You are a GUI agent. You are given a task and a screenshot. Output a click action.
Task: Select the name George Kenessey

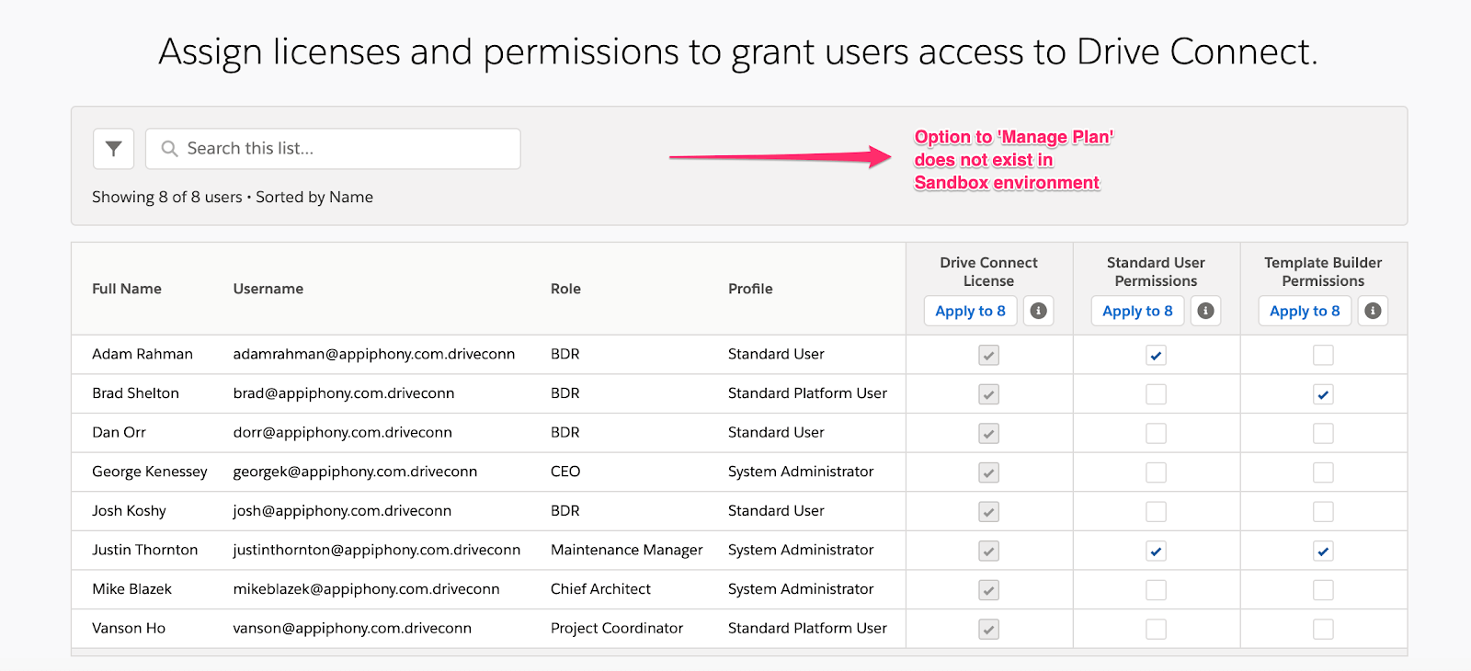pyautogui.click(x=150, y=472)
